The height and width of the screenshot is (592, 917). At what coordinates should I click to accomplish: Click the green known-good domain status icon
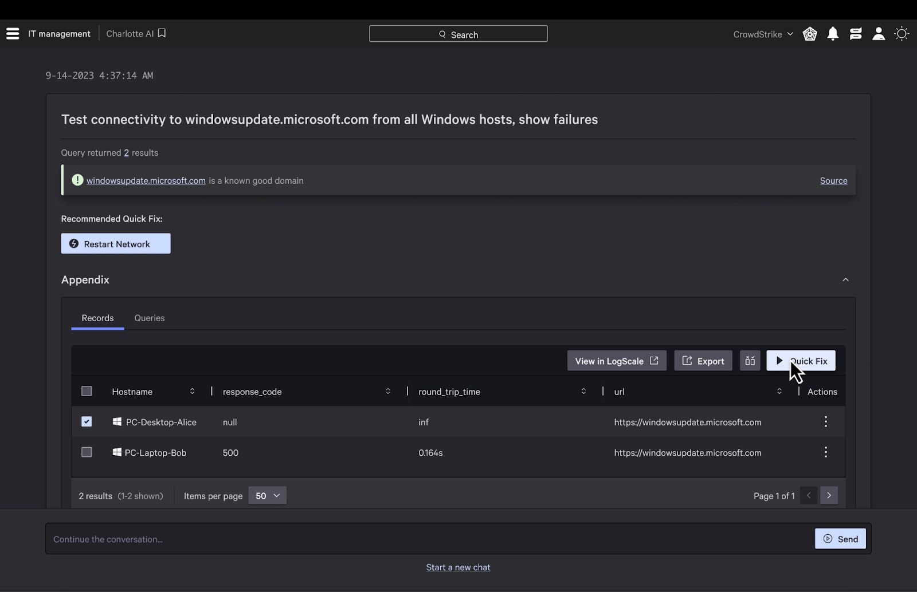pyautogui.click(x=77, y=180)
